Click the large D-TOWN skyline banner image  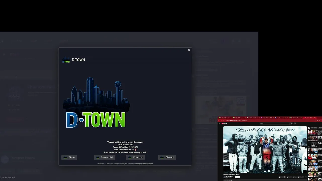tap(96, 103)
